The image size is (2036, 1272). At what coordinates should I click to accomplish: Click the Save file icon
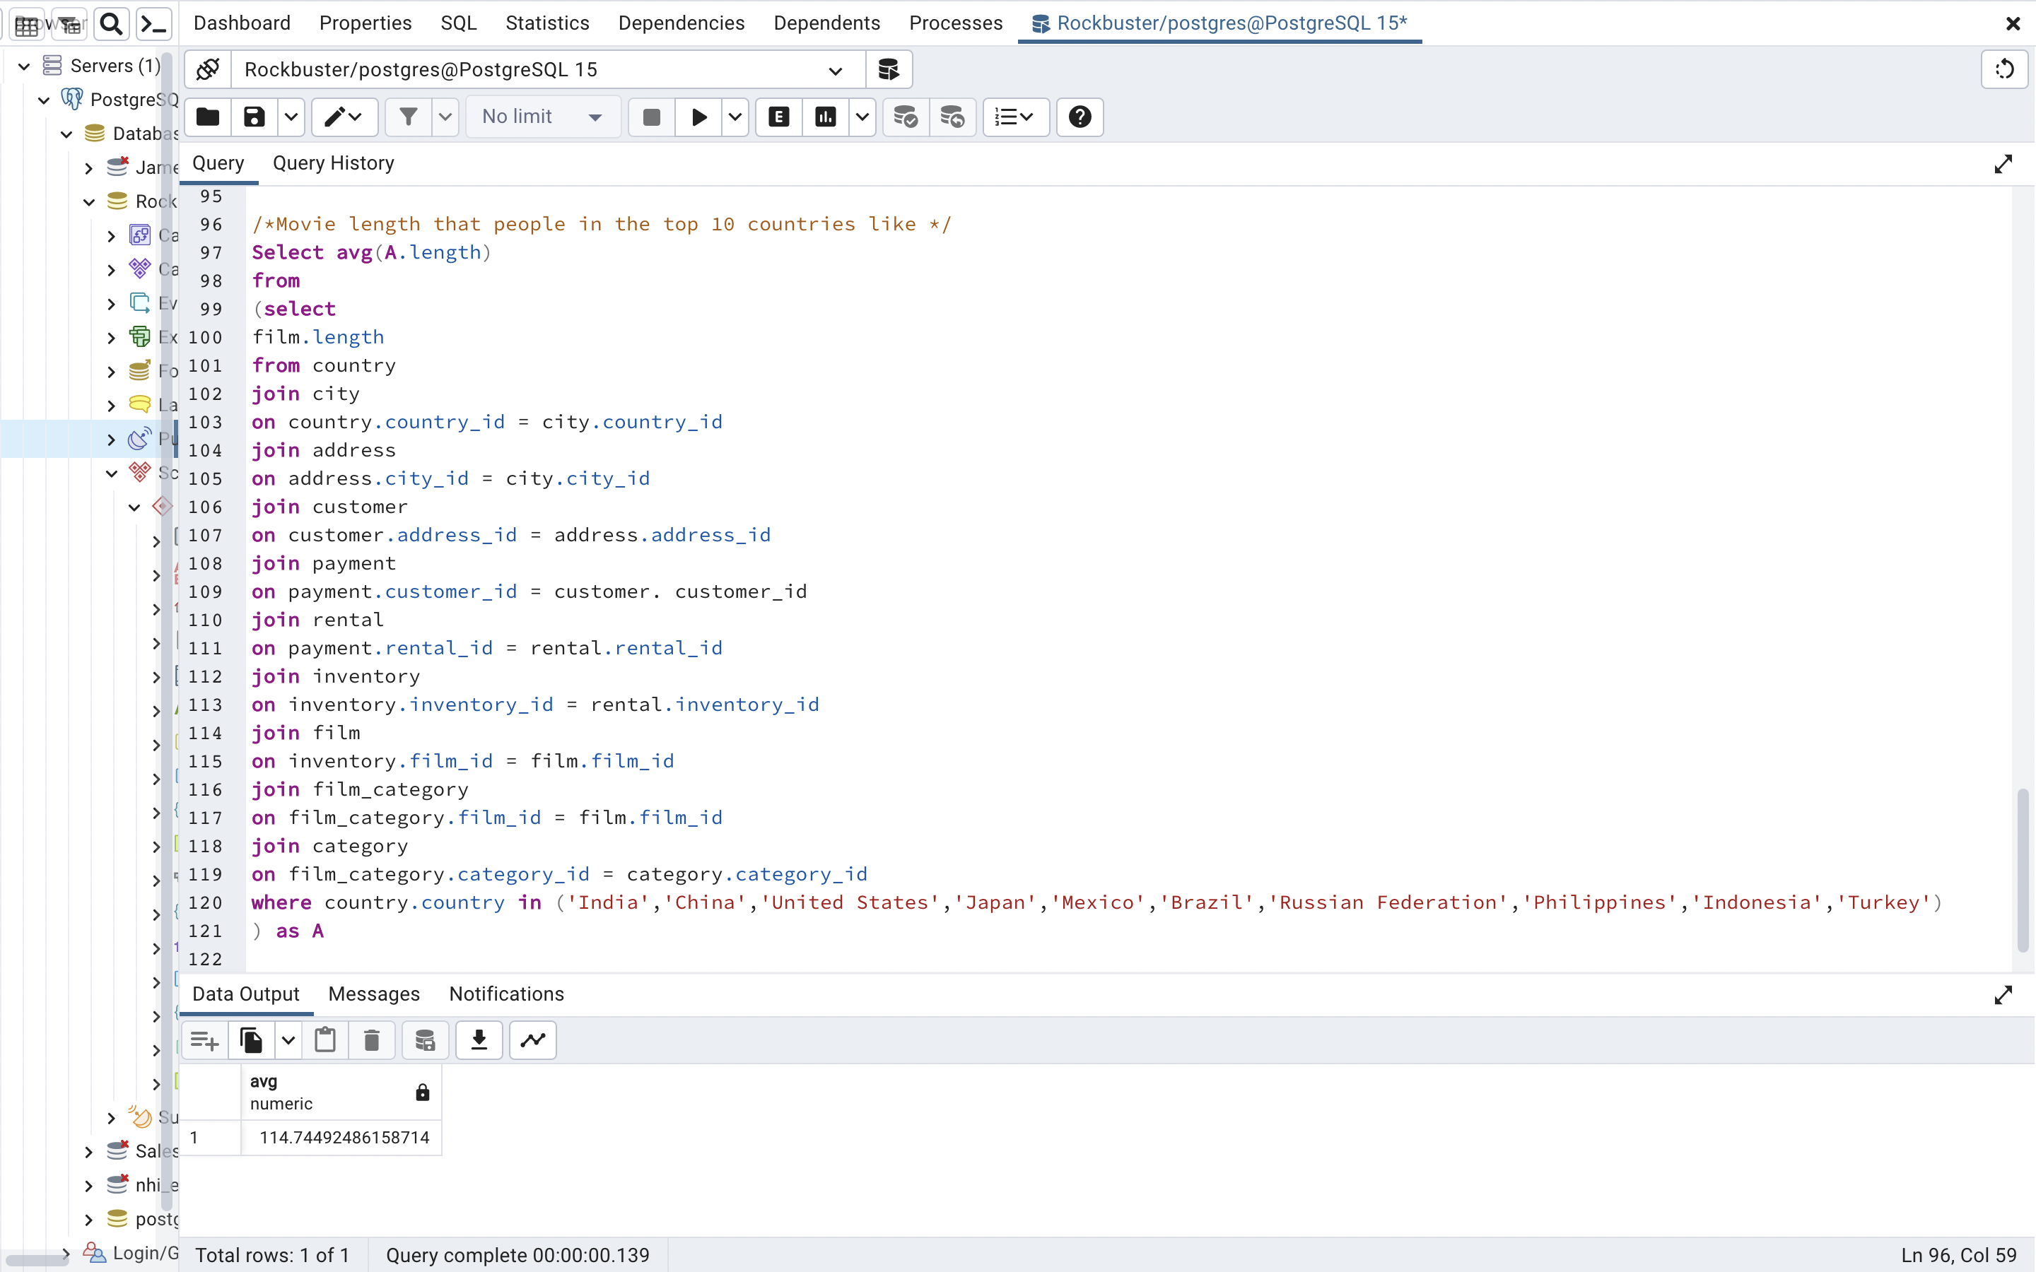pyautogui.click(x=254, y=117)
